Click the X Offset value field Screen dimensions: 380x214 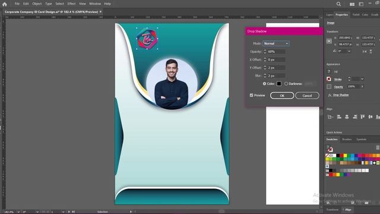click(x=276, y=59)
